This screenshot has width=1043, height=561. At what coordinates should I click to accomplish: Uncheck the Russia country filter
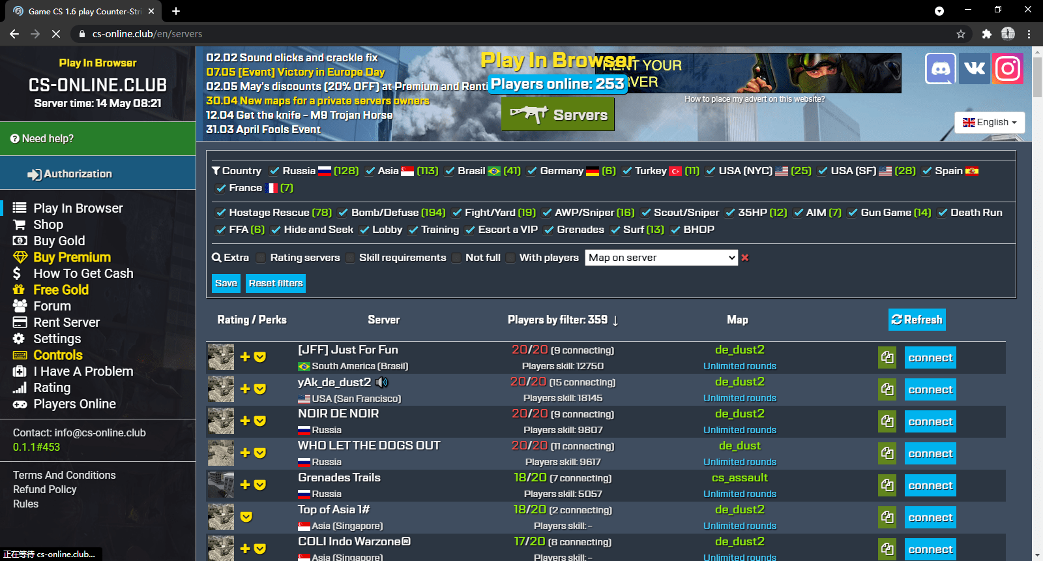point(274,171)
